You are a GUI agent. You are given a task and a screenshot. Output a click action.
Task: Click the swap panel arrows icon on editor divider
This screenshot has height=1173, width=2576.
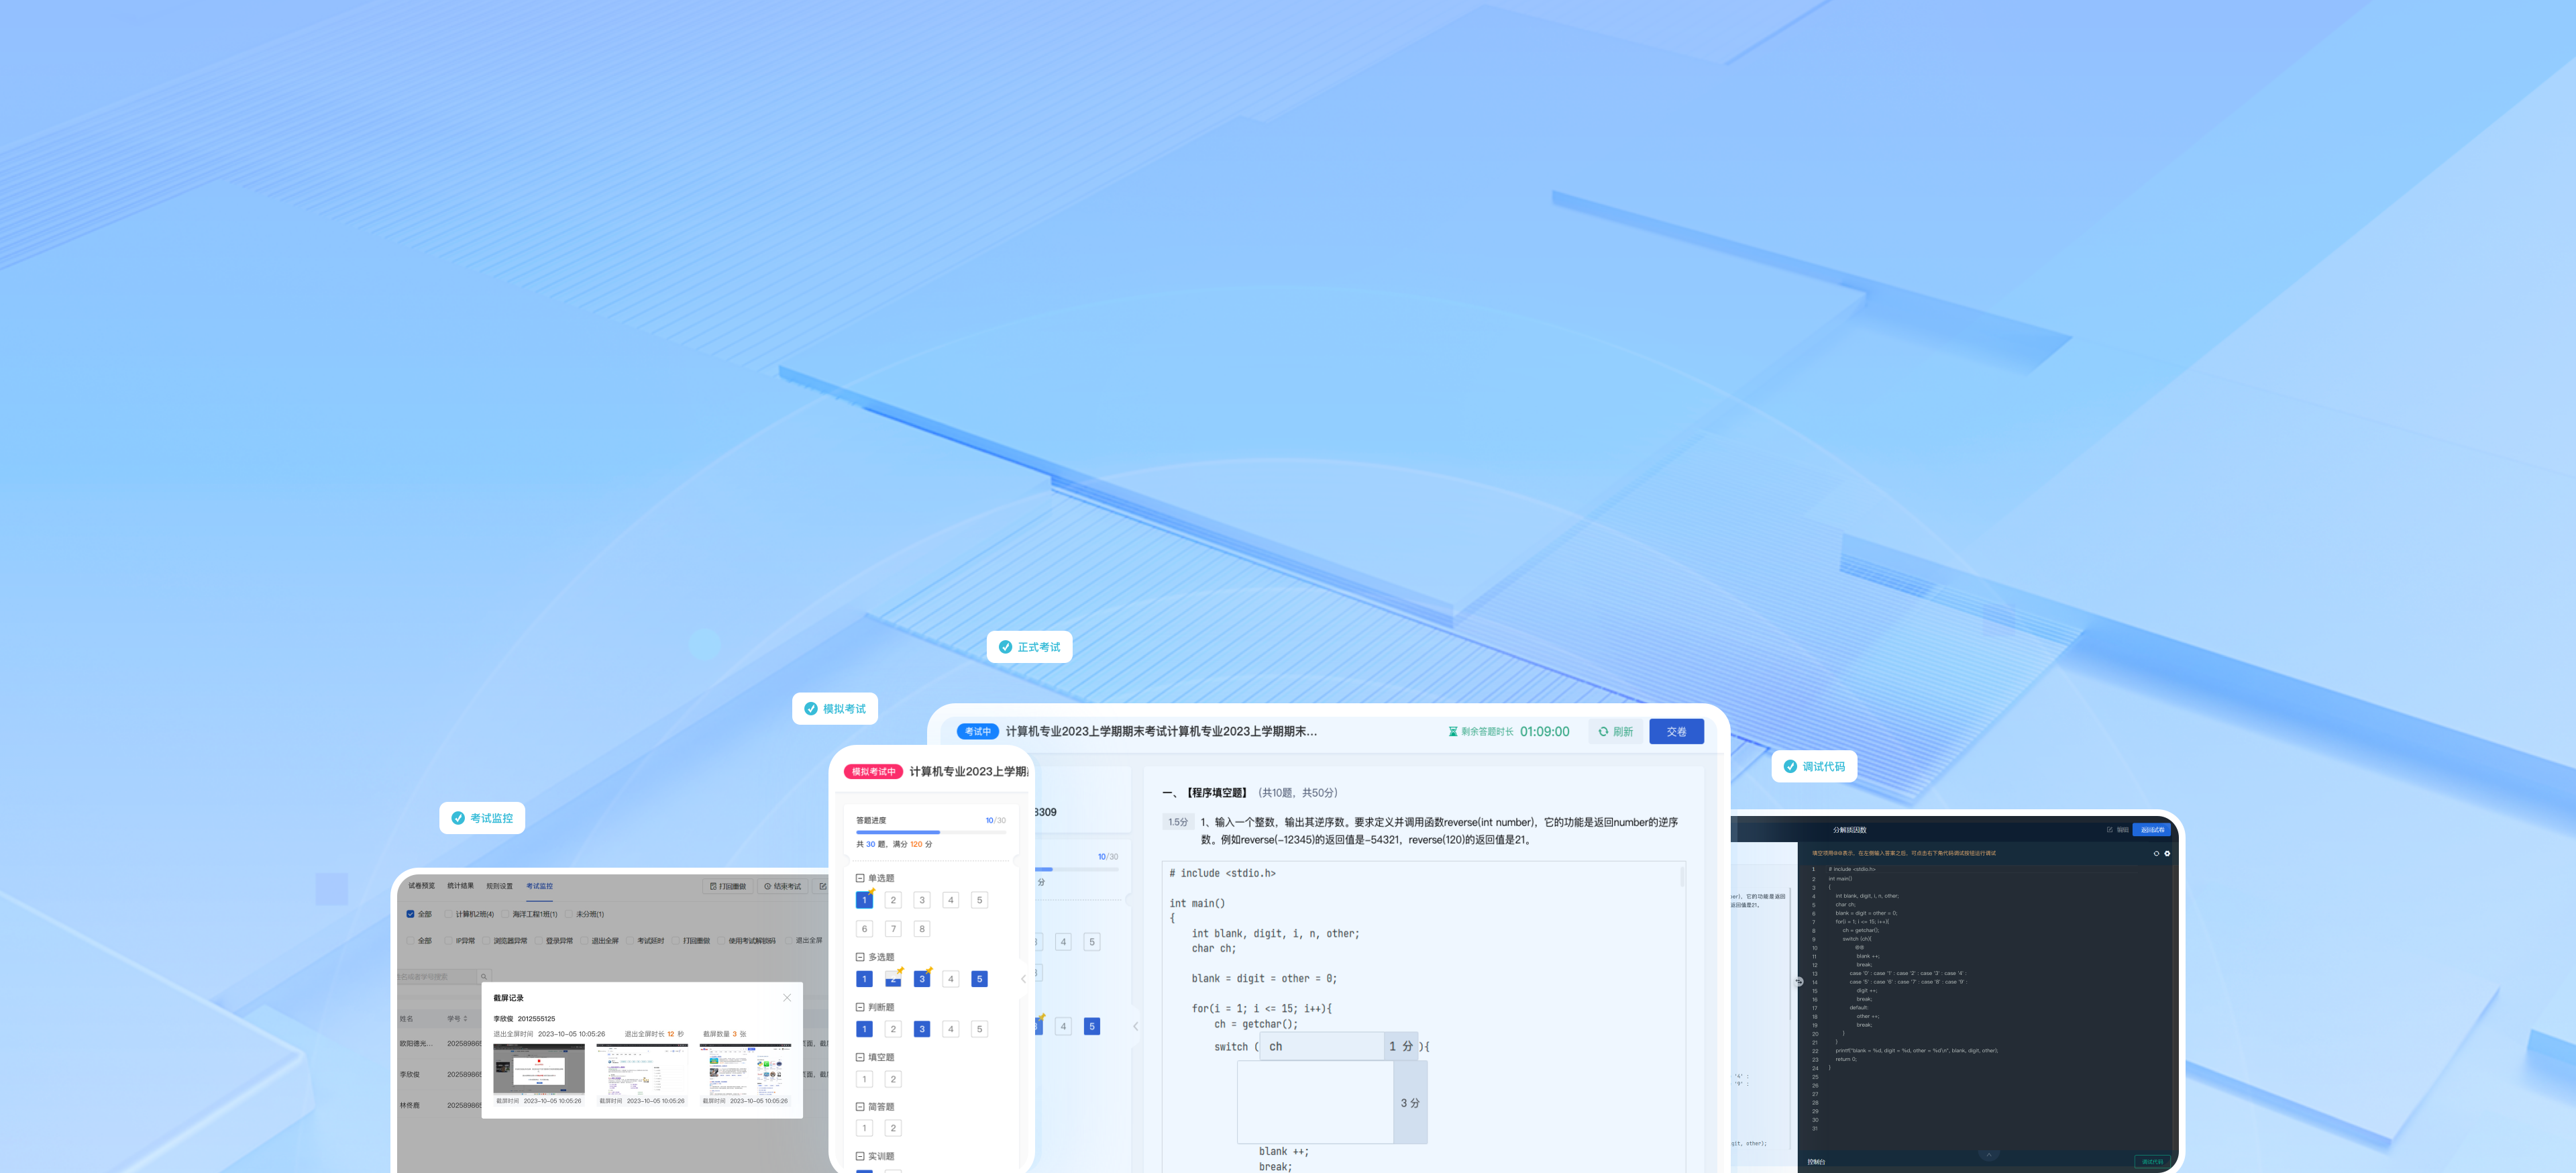pos(1799,981)
